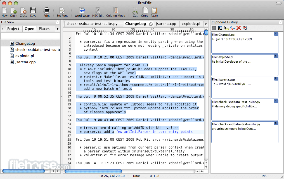
Task: Select check-xsddata-test-suite in file list
Action: pyautogui.click(x=30, y=50)
